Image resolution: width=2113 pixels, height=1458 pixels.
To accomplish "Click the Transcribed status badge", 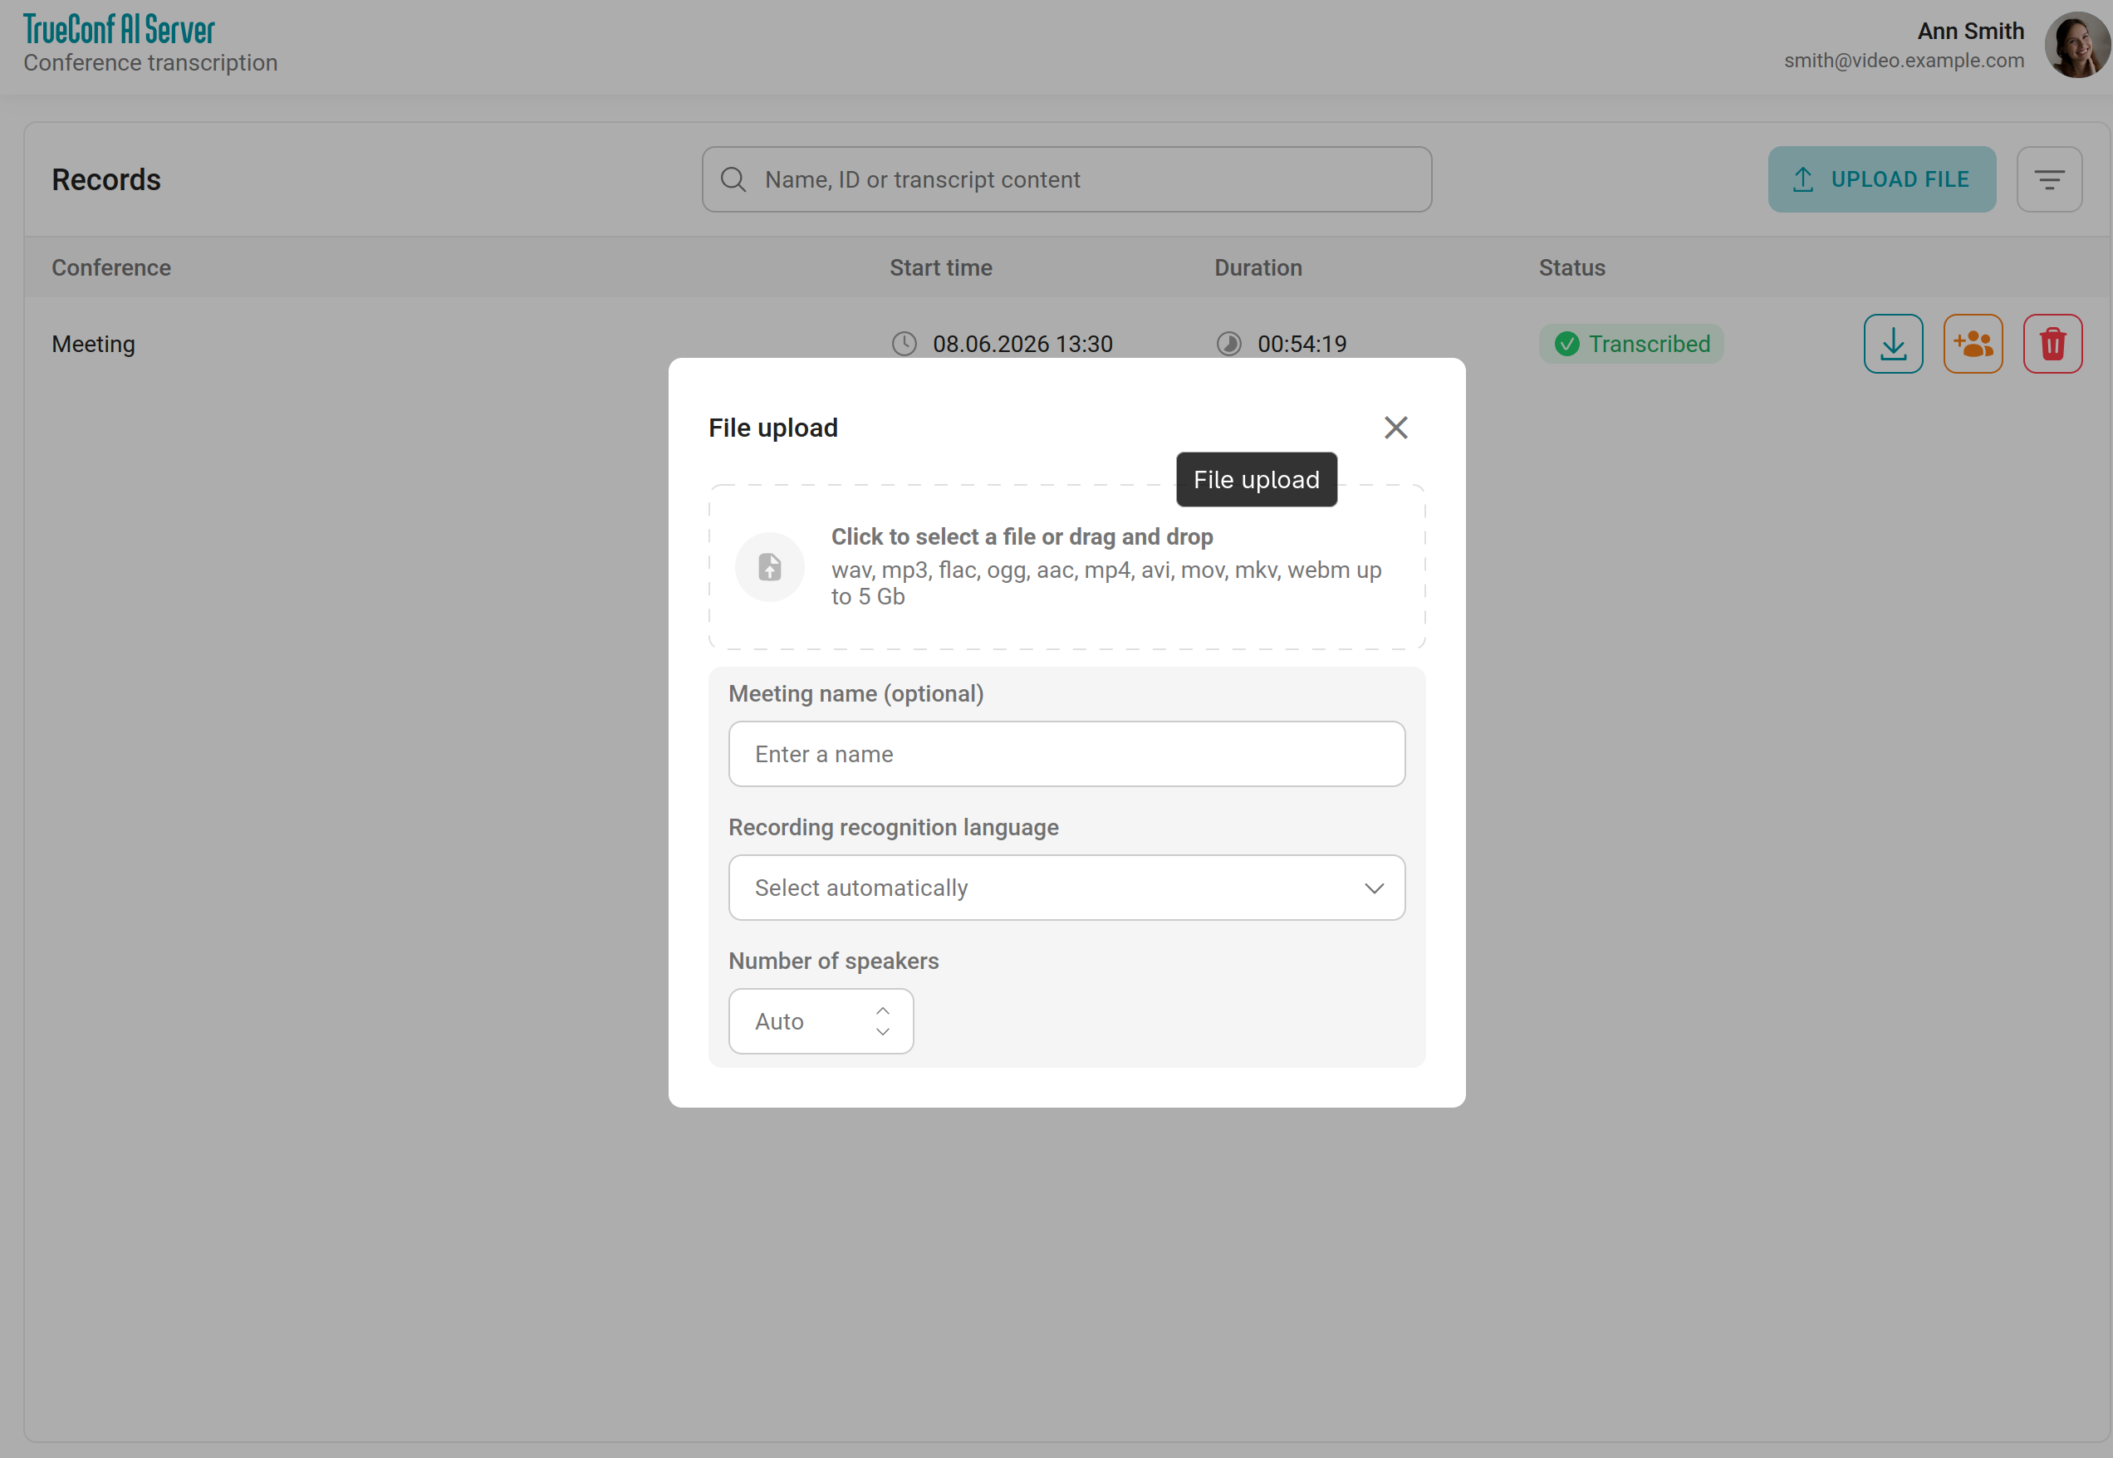I will tap(1630, 345).
